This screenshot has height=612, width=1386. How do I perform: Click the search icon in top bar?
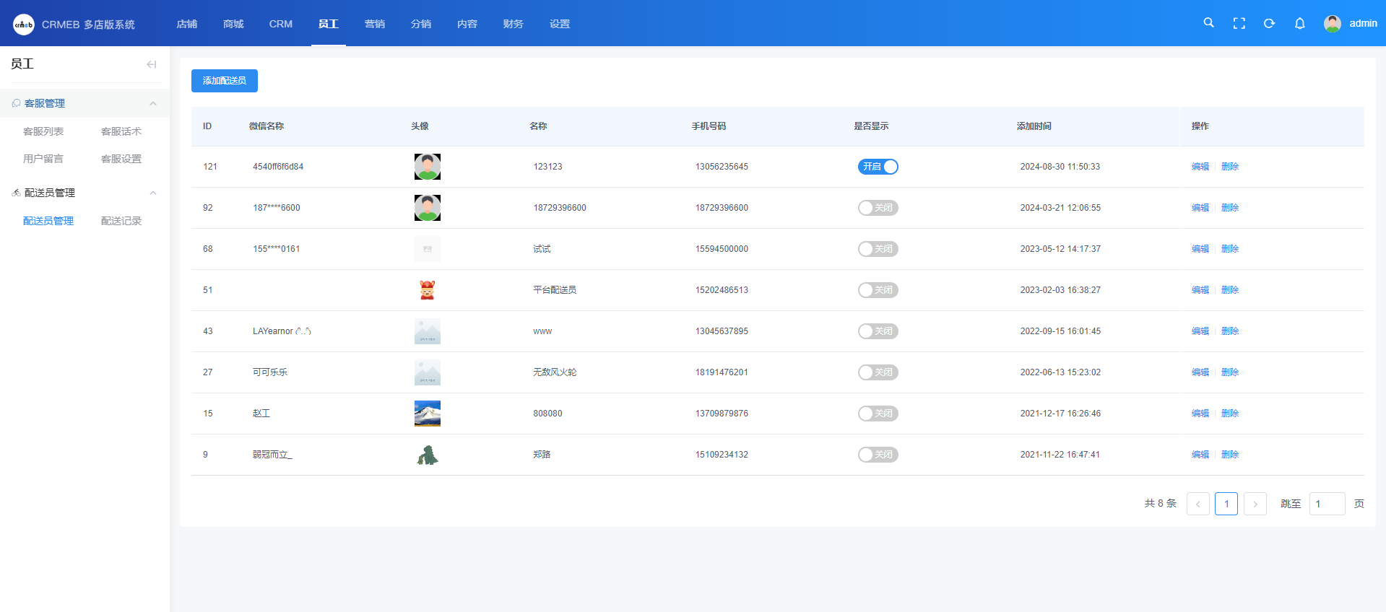click(1208, 23)
